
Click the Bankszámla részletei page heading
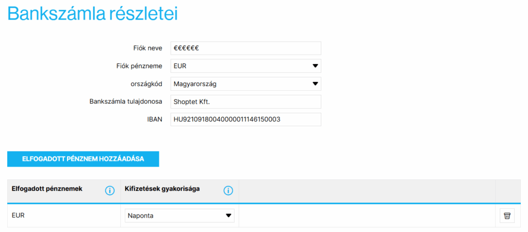tap(93, 14)
